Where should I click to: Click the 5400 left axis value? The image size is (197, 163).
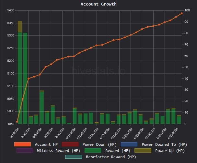pos(11,10)
